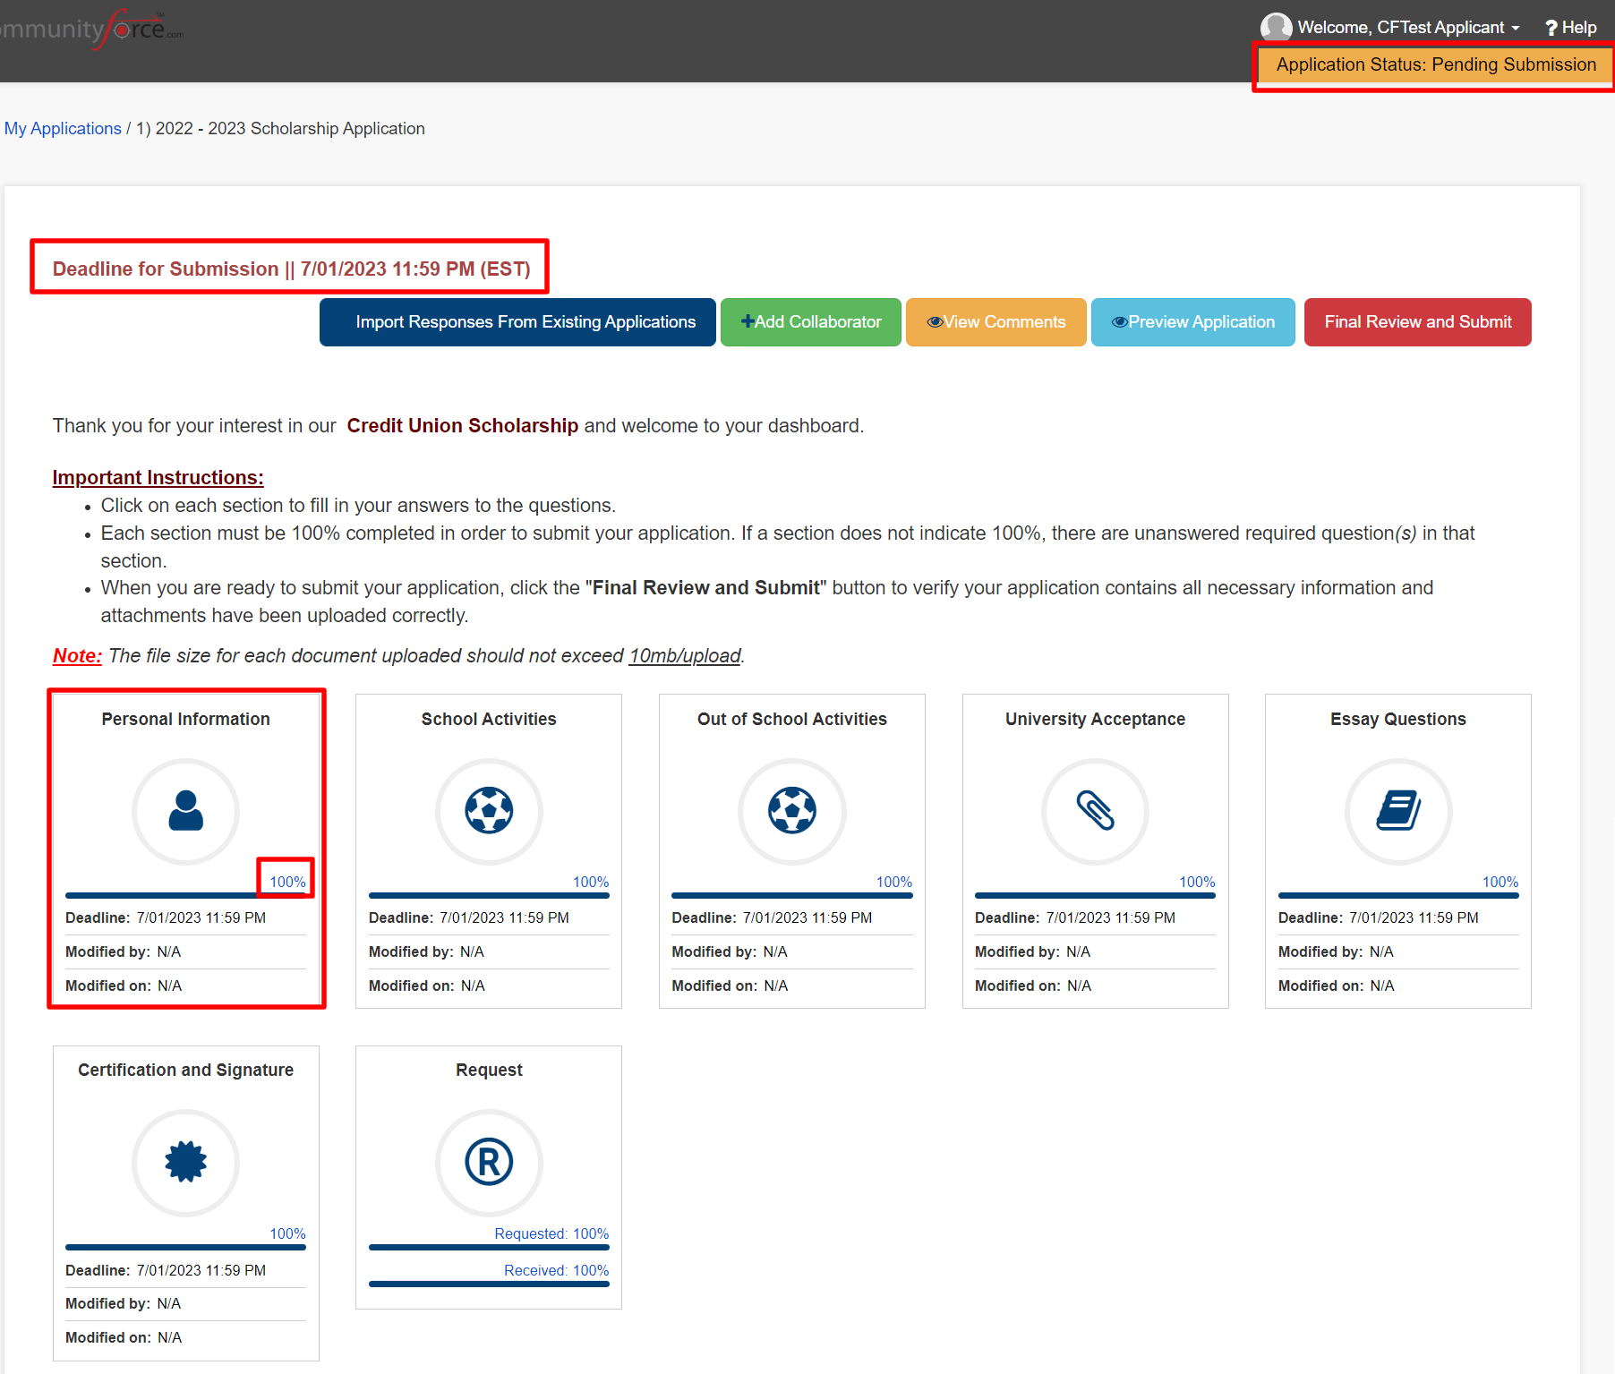Click Received: 100% text
This screenshot has width=1615, height=1374.
556,1270
